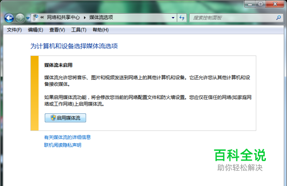
Task: Select the 媒体流选项 breadcrumb
Action: point(101,17)
